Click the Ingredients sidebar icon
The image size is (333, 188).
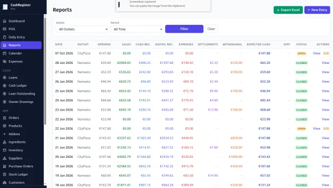coord(5,142)
